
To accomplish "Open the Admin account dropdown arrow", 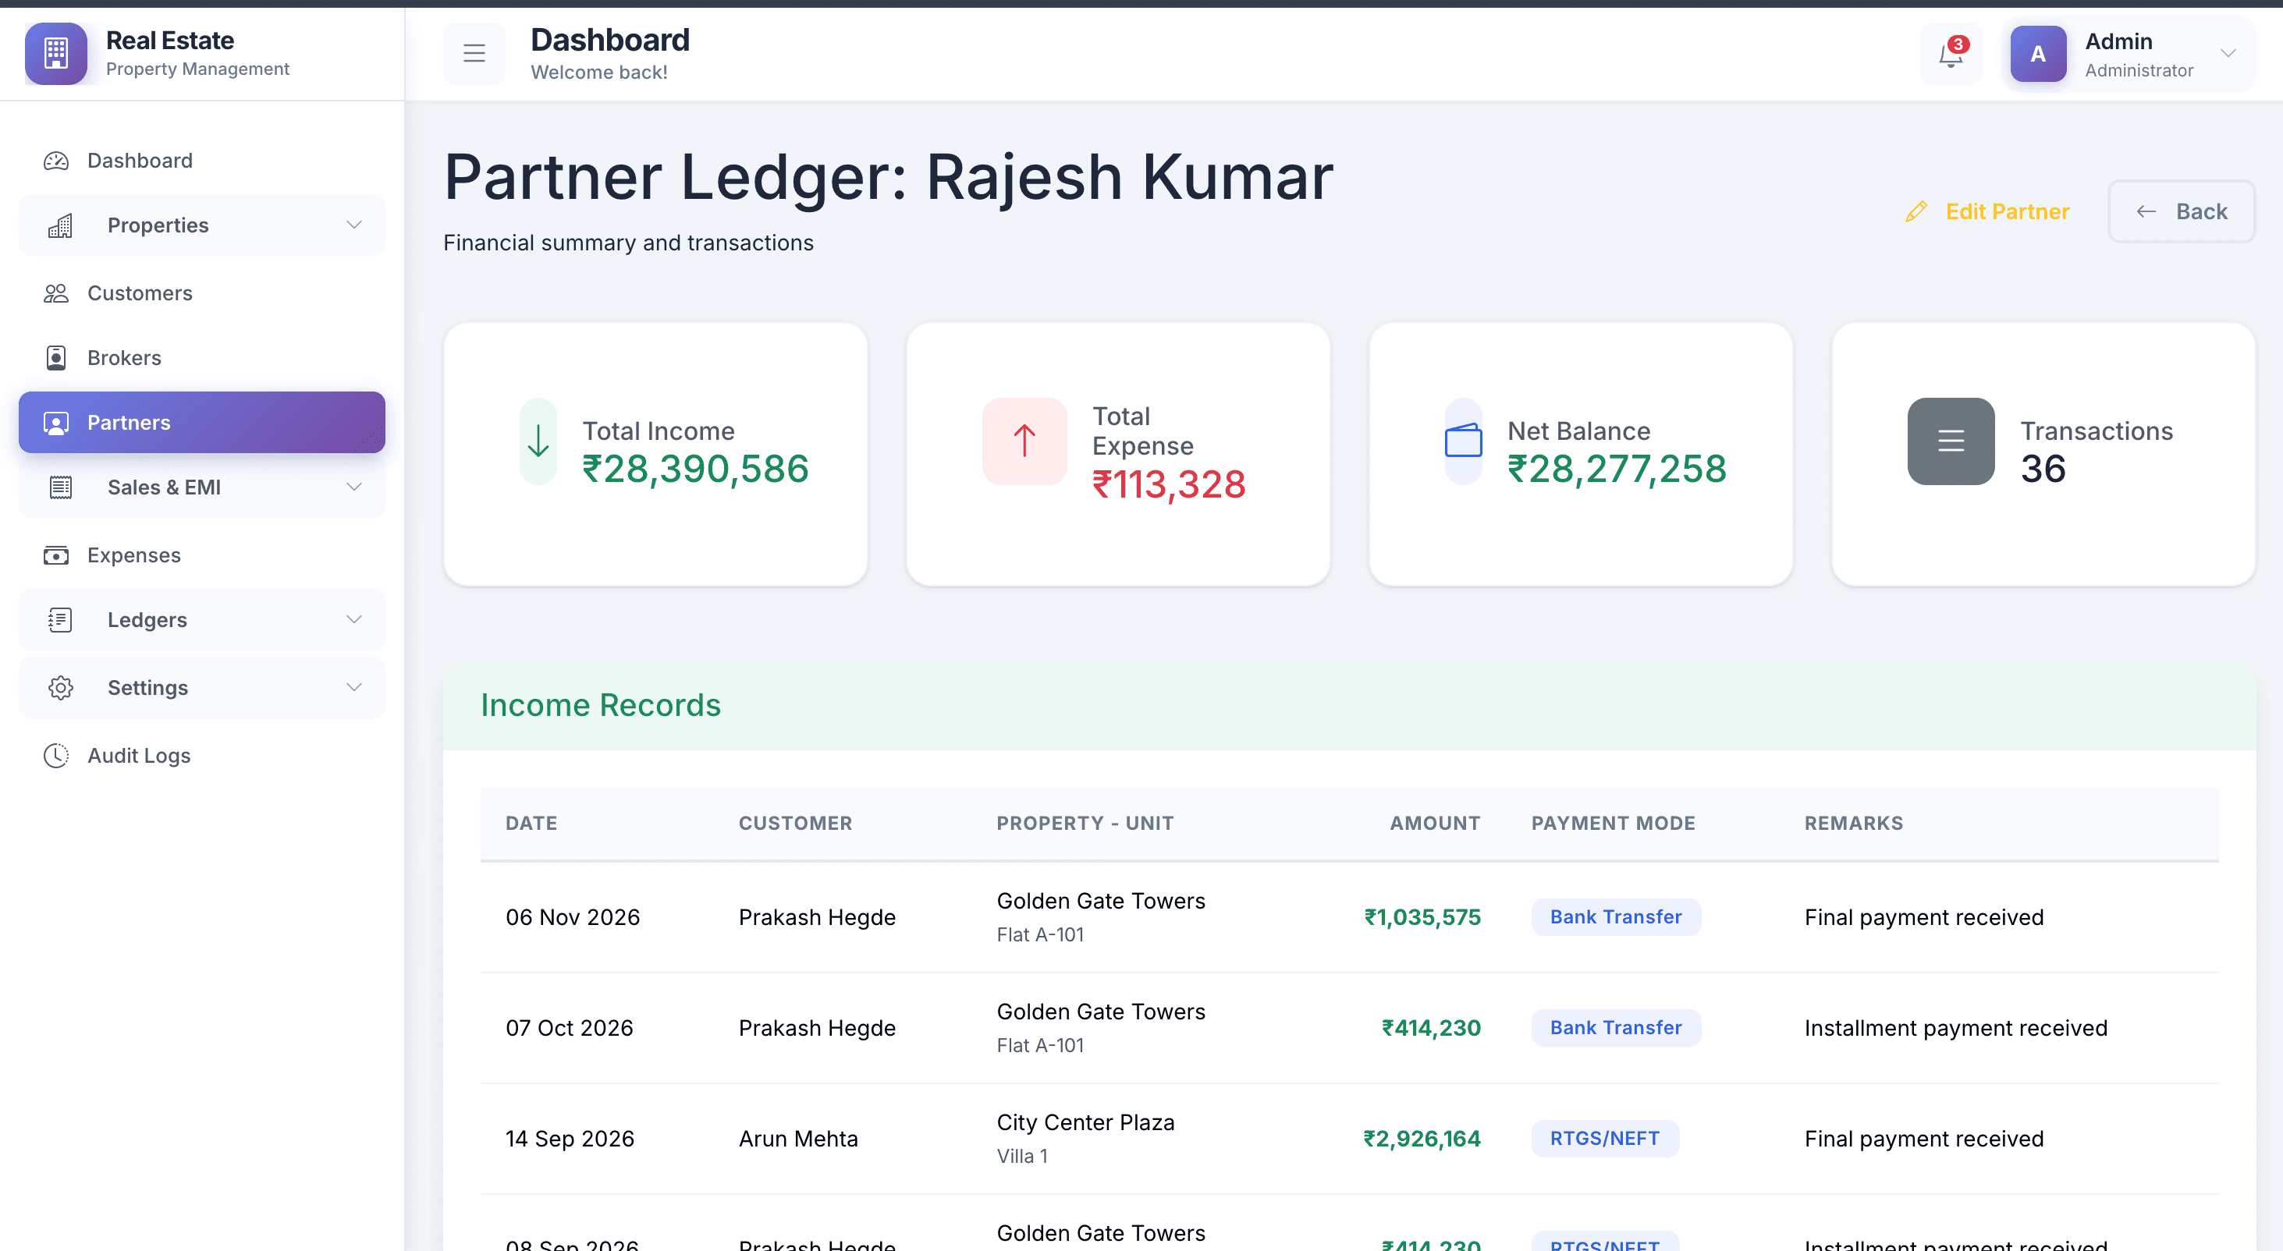I will (x=2227, y=54).
